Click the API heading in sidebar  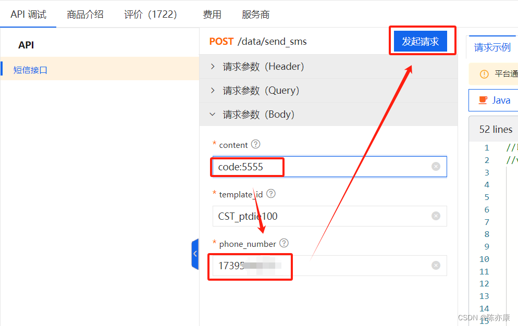(x=26, y=45)
